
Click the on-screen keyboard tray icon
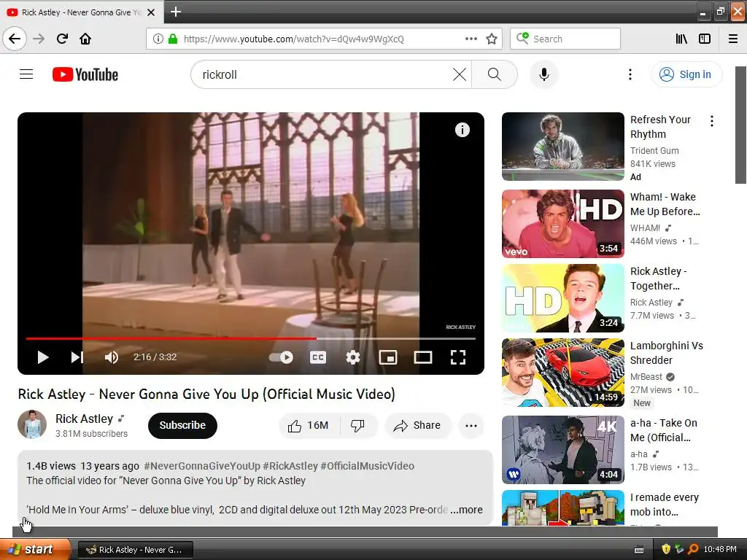click(x=639, y=550)
